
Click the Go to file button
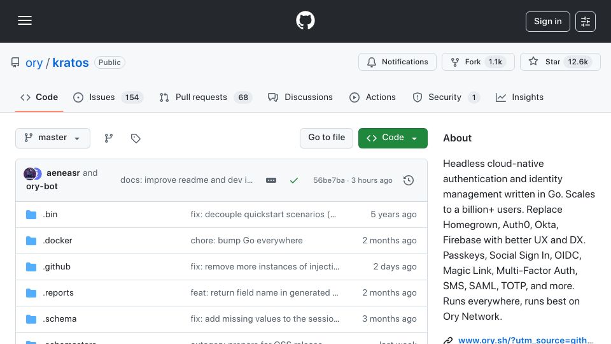[x=327, y=138]
